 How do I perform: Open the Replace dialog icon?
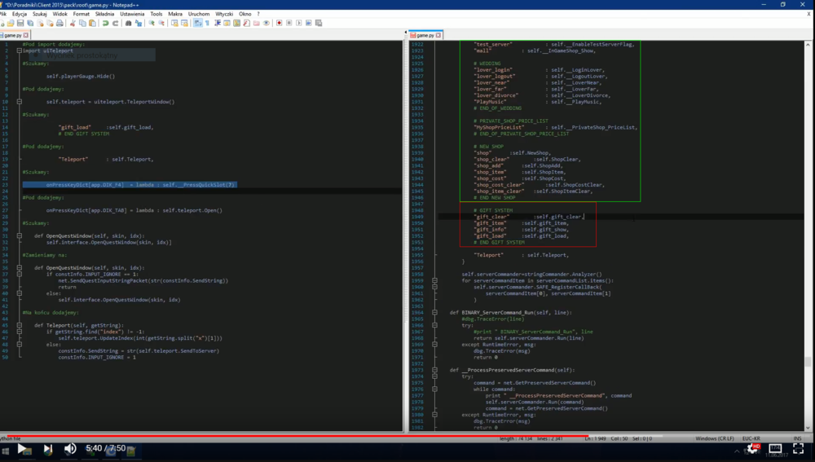pos(139,23)
